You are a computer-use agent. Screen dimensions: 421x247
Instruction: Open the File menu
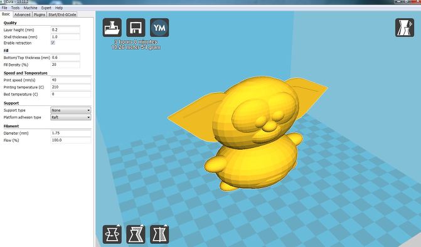tap(4, 8)
